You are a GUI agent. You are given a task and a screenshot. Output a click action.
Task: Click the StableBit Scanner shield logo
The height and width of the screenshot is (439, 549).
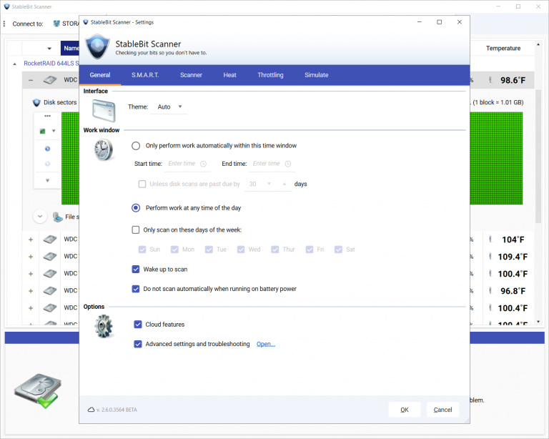click(x=97, y=47)
